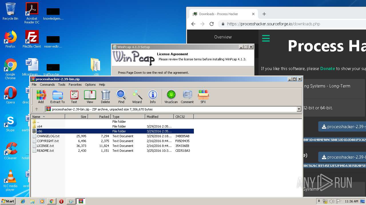The height and width of the screenshot is (205, 366).
Task: Select LICENSE.txt in the archive
Action: (112, 146)
